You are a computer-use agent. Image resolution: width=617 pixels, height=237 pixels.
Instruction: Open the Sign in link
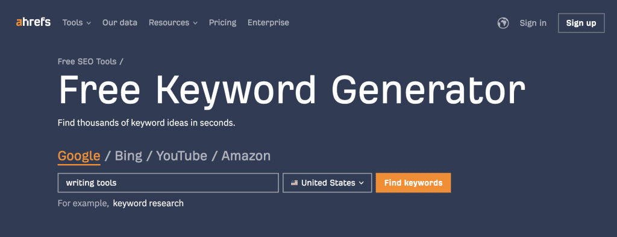[533, 24]
